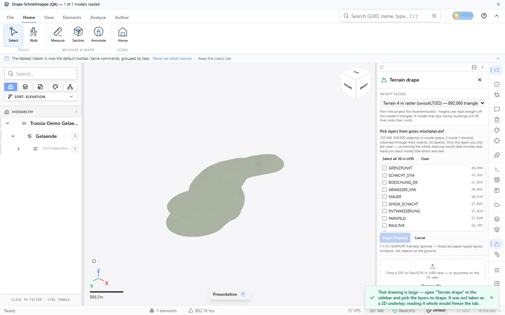Focus the Search GUID, name, type field

pyautogui.click(x=390, y=16)
